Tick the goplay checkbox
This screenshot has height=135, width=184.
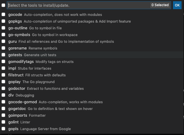pos(3,82)
